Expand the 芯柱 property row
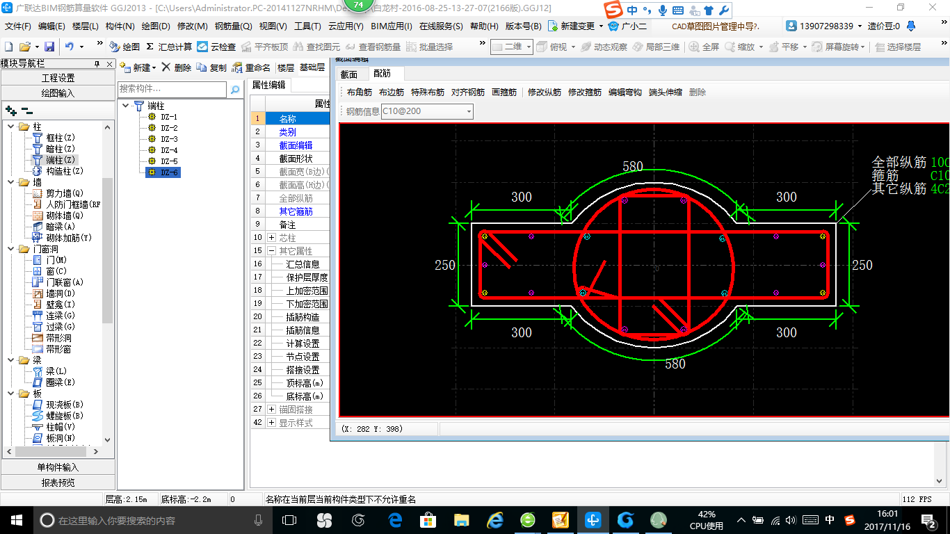 [271, 238]
